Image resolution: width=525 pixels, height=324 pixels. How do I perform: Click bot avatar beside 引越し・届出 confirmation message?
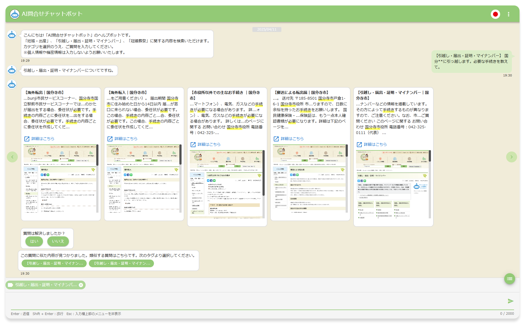(x=12, y=70)
